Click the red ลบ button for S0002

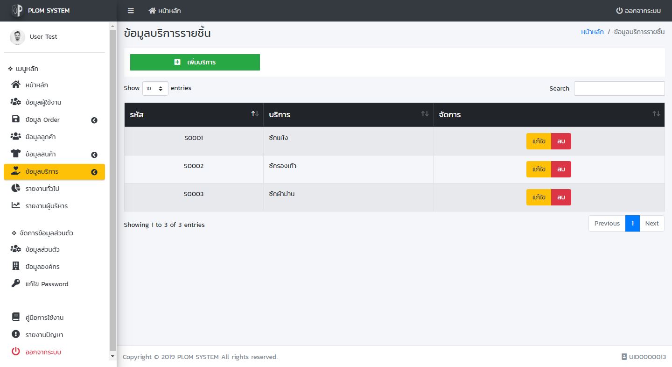point(561,169)
